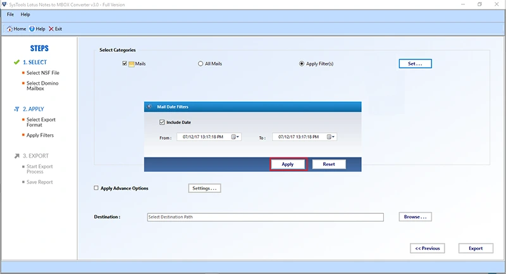Click the STEPS sidebar title
506x274 pixels.
coord(39,49)
